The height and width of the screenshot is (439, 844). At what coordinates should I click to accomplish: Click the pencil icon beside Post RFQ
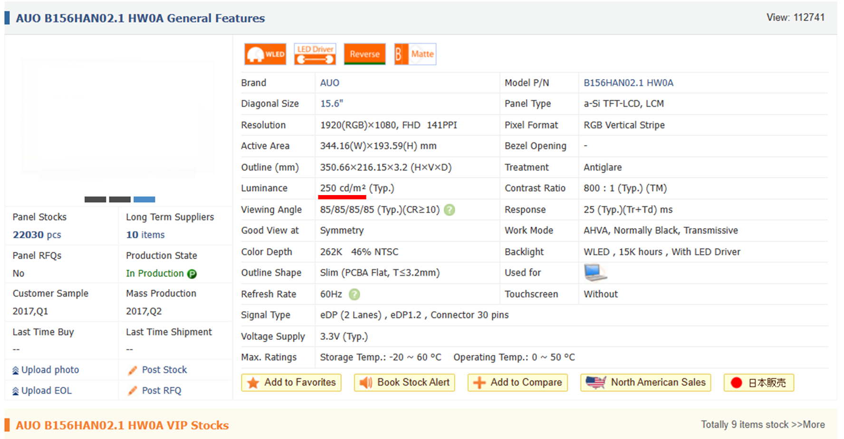[133, 391]
